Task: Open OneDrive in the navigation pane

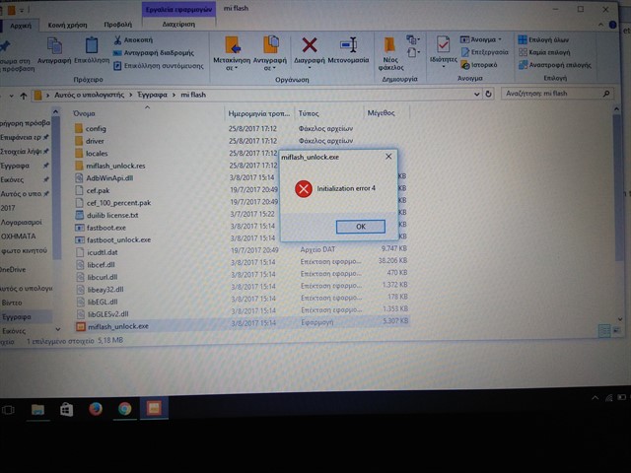Action: pos(13,270)
